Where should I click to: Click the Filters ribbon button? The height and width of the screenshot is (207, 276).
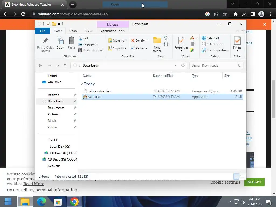point(237,44)
